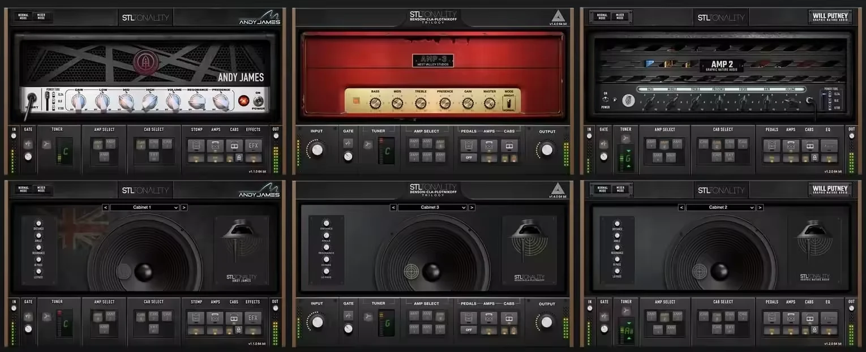Select AMP 1 in Trilogy amp view

pyautogui.click(x=414, y=143)
